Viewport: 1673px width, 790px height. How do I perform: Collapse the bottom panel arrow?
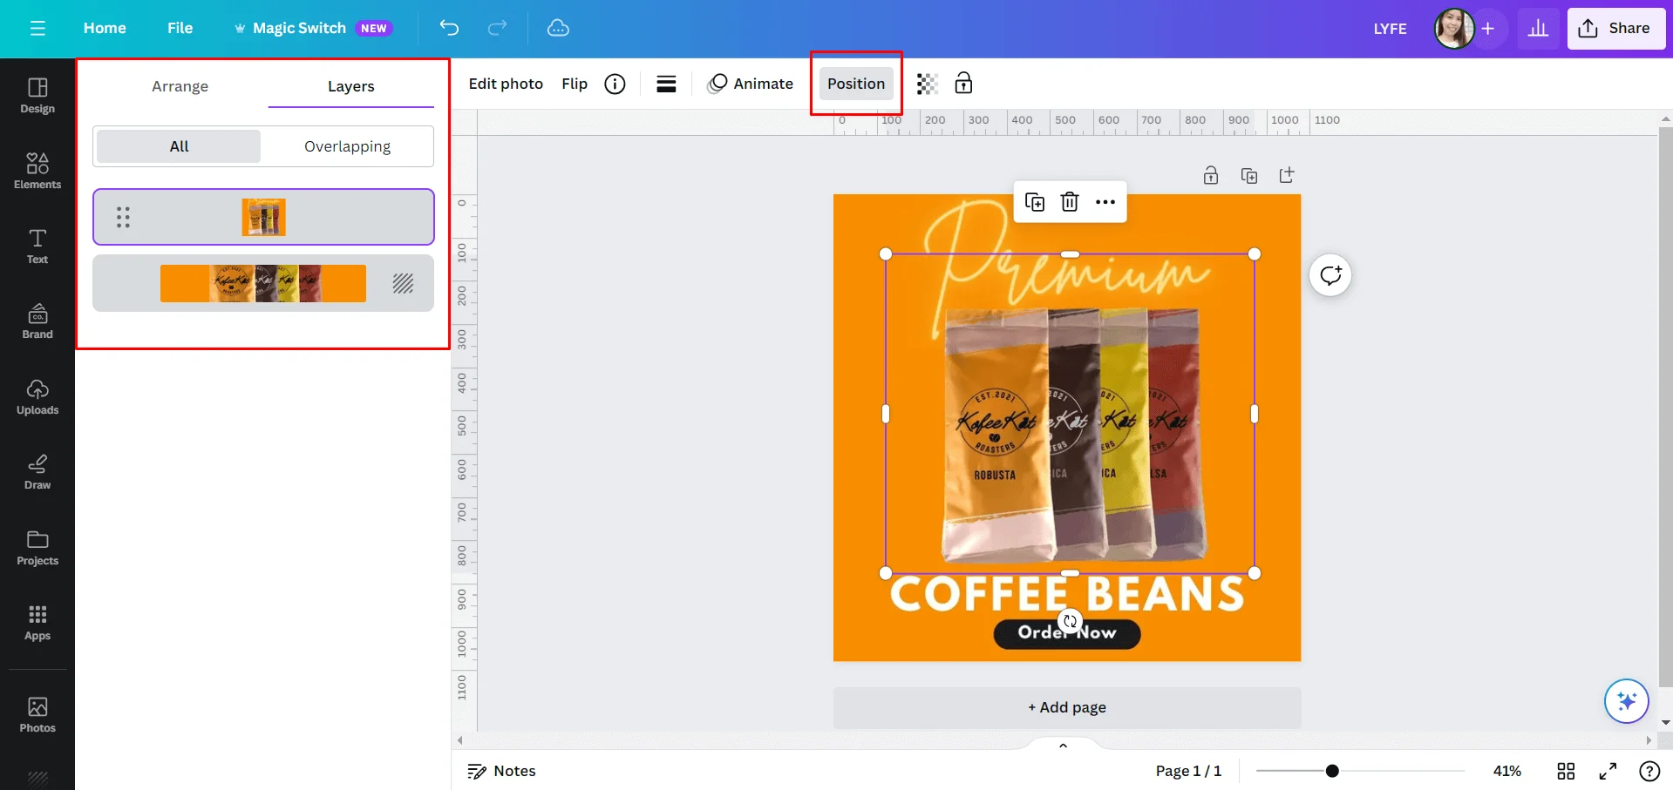point(1062,746)
